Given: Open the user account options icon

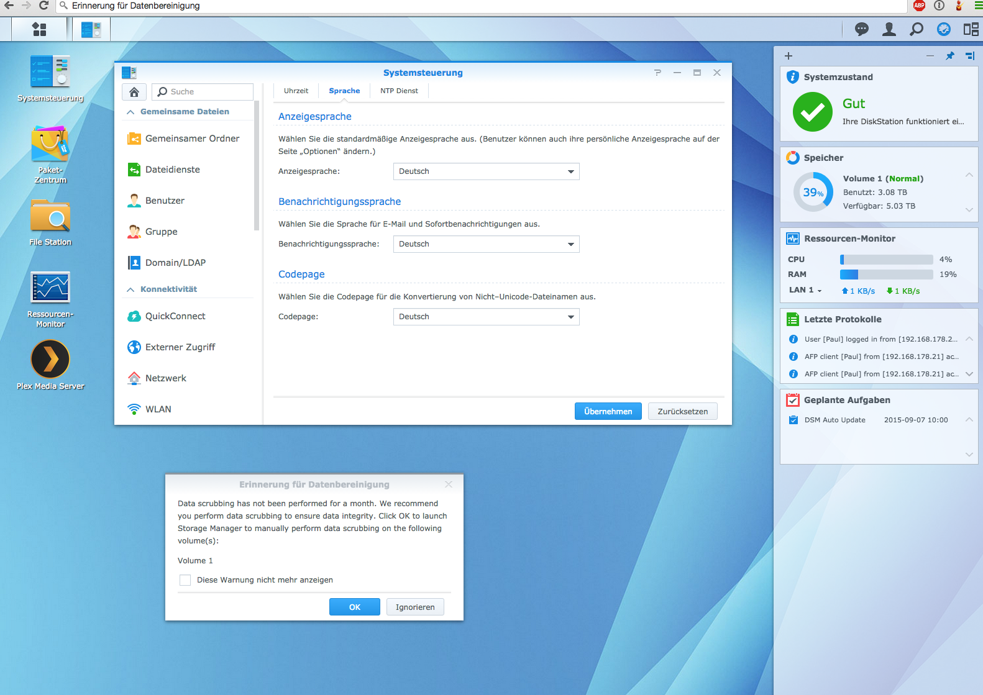Looking at the screenshot, I should coord(889,29).
